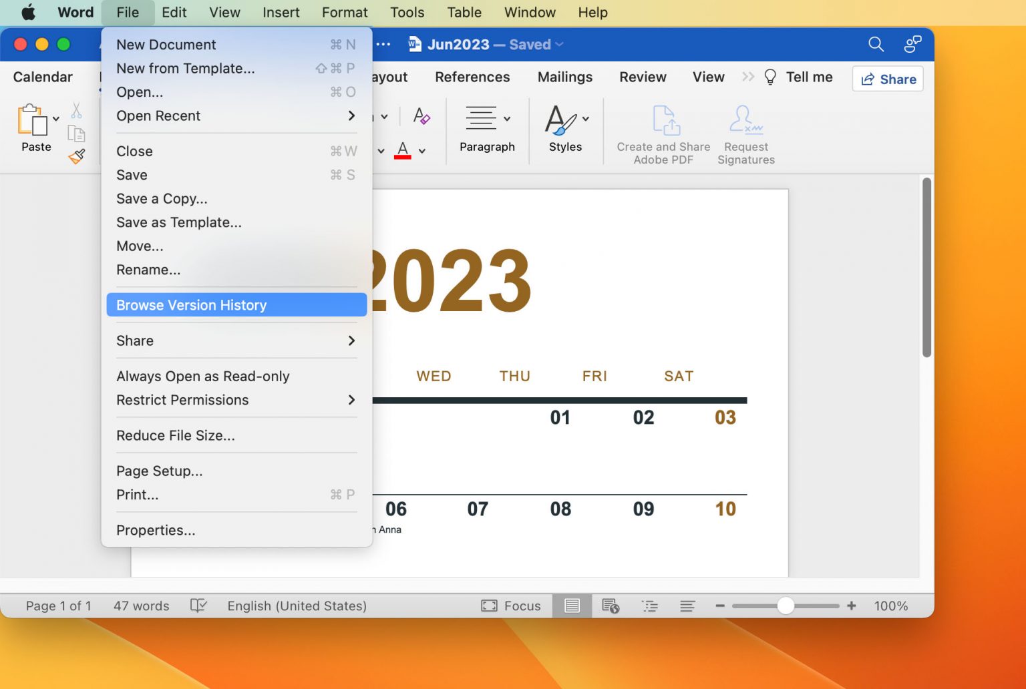The width and height of the screenshot is (1026, 689).
Task: Expand the Share submenu in File menu
Action: [x=234, y=340]
